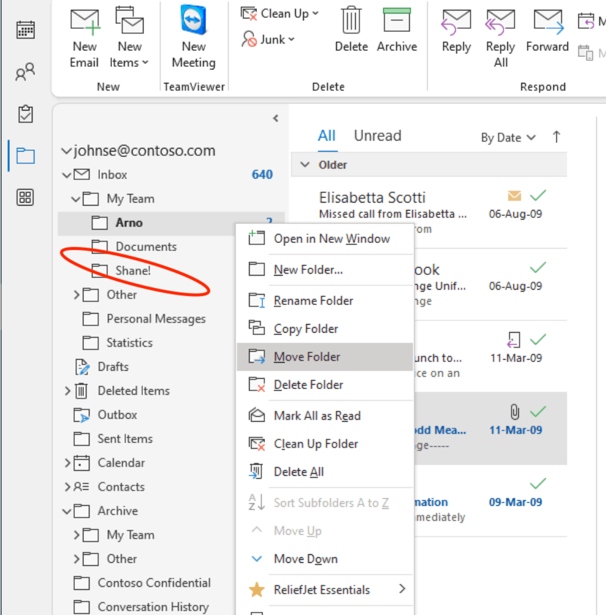Open ReliefJet Essentials submenu
Viewport: 606px width, 615px height.
(x=325, y=590)
